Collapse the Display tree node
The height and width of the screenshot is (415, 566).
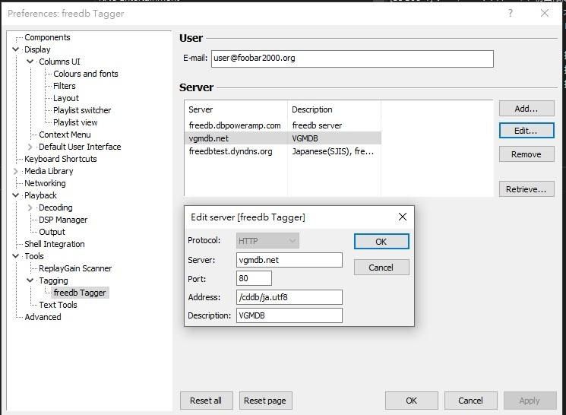click(x=16, y=49)
